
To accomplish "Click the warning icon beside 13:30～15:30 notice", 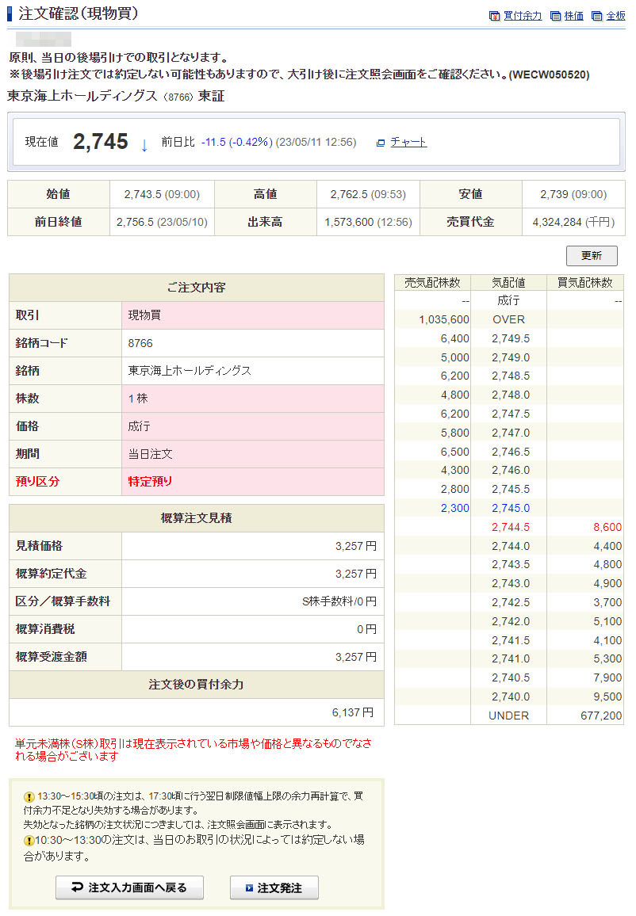I will [x=29, y=796].
